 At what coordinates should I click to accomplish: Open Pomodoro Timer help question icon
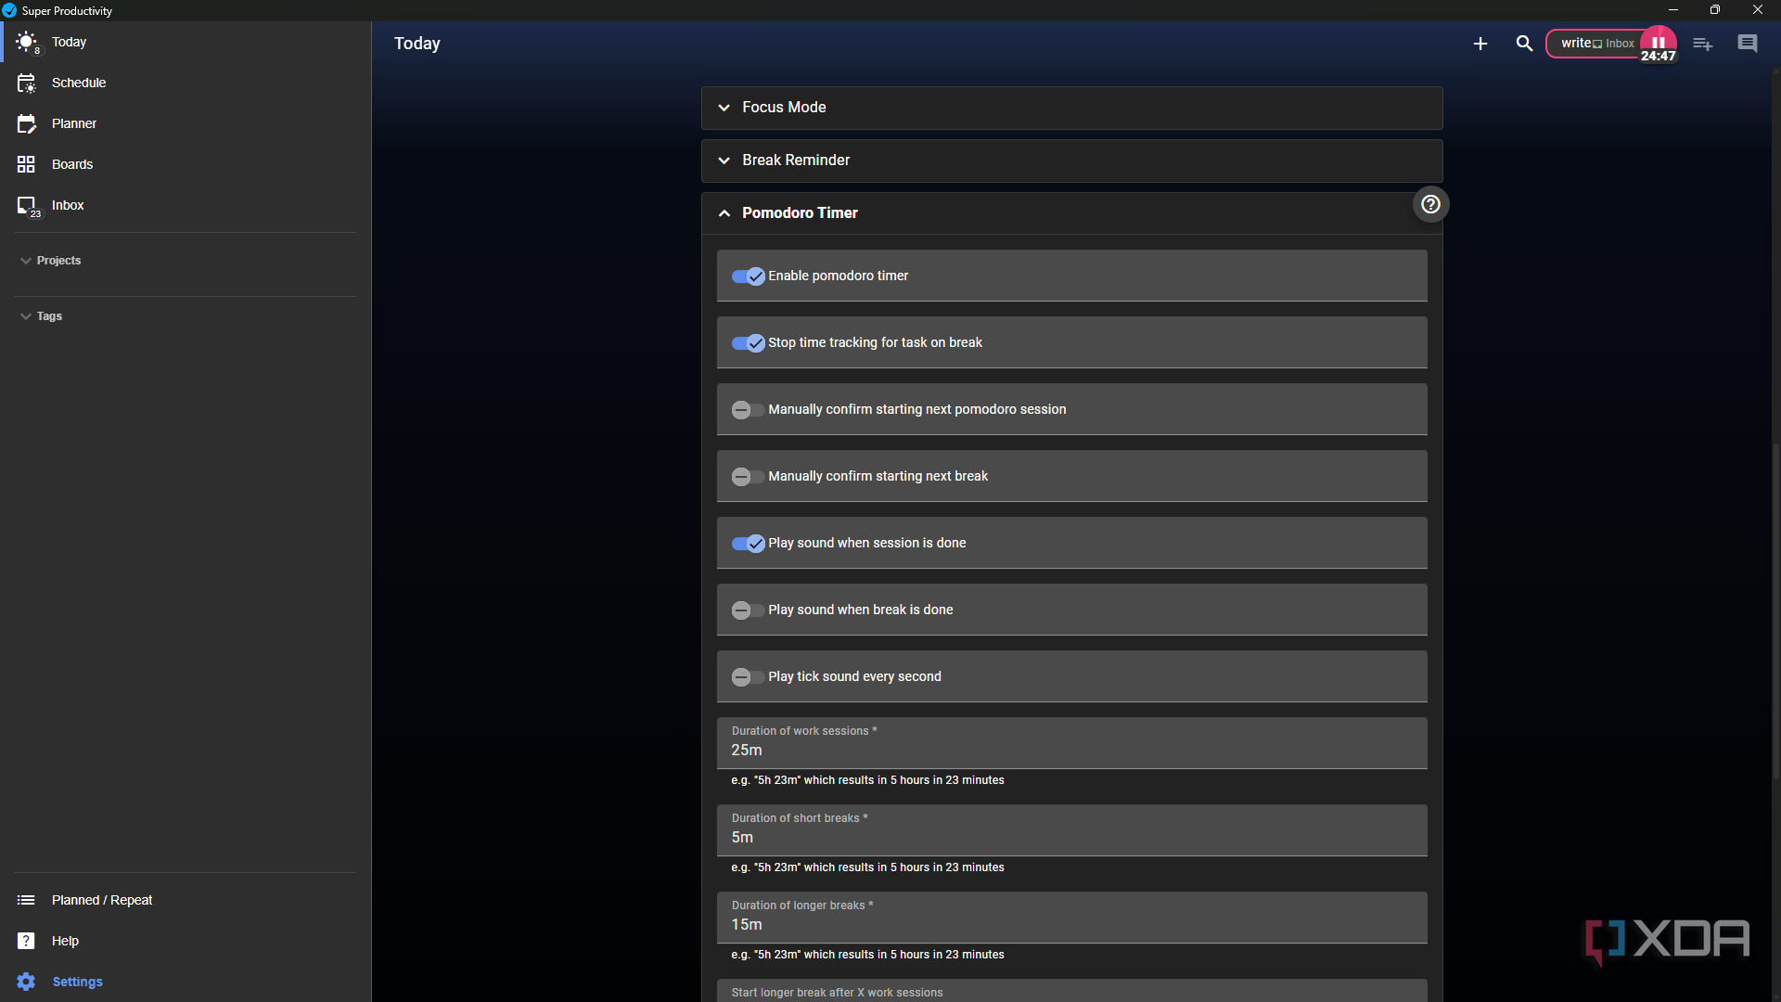click(1430, 204)
